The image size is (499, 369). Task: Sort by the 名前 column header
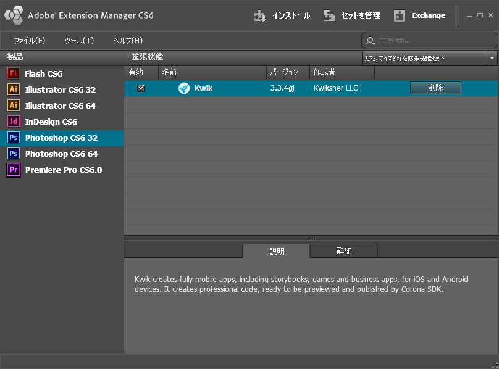click(212, 73)
